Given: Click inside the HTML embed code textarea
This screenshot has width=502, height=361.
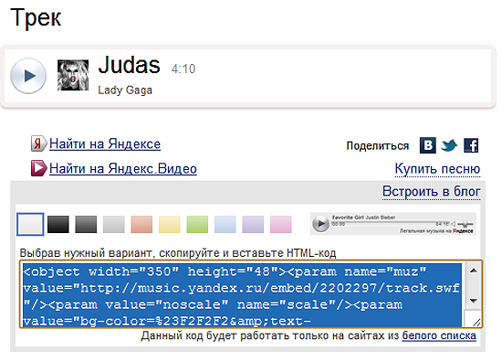Looking at the screenshot, I should tap(242, 294).
